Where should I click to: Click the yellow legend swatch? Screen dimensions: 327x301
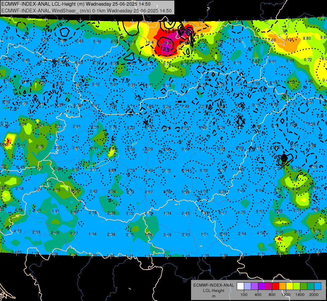coord(290,286)
